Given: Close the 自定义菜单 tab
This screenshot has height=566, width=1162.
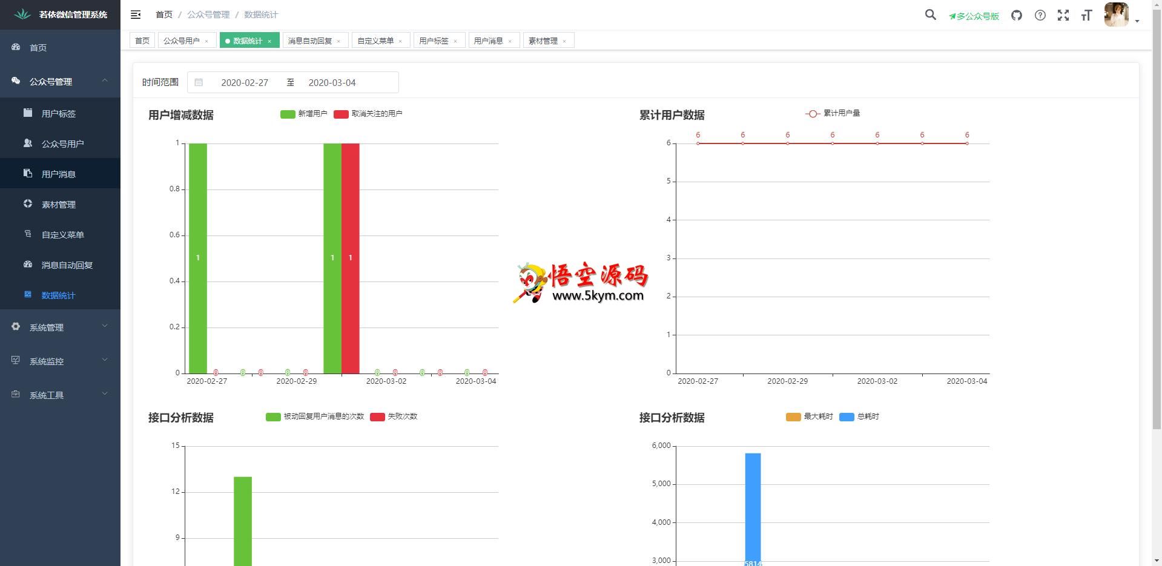Looking at the screenshot, I should point(400,41).
